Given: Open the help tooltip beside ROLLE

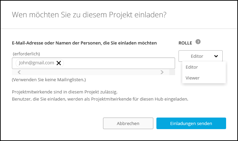Looking at the screenshot, I should [198, 42].
